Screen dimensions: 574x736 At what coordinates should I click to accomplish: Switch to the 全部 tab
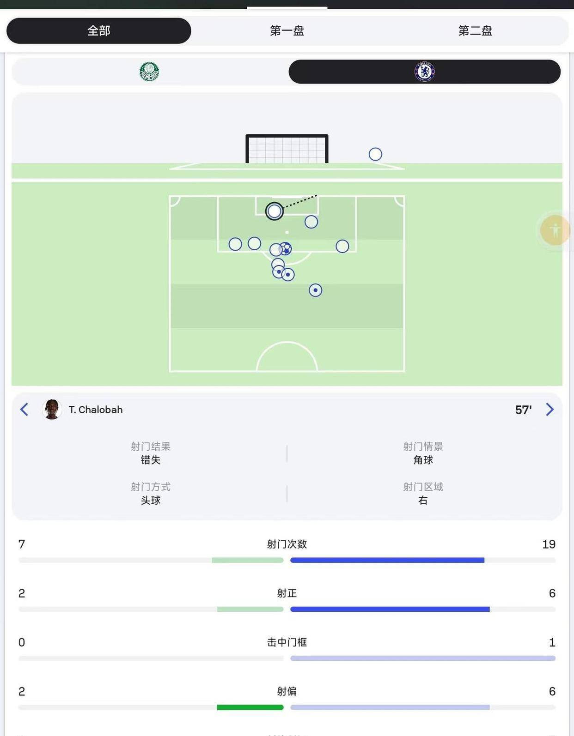coord(98,31)
